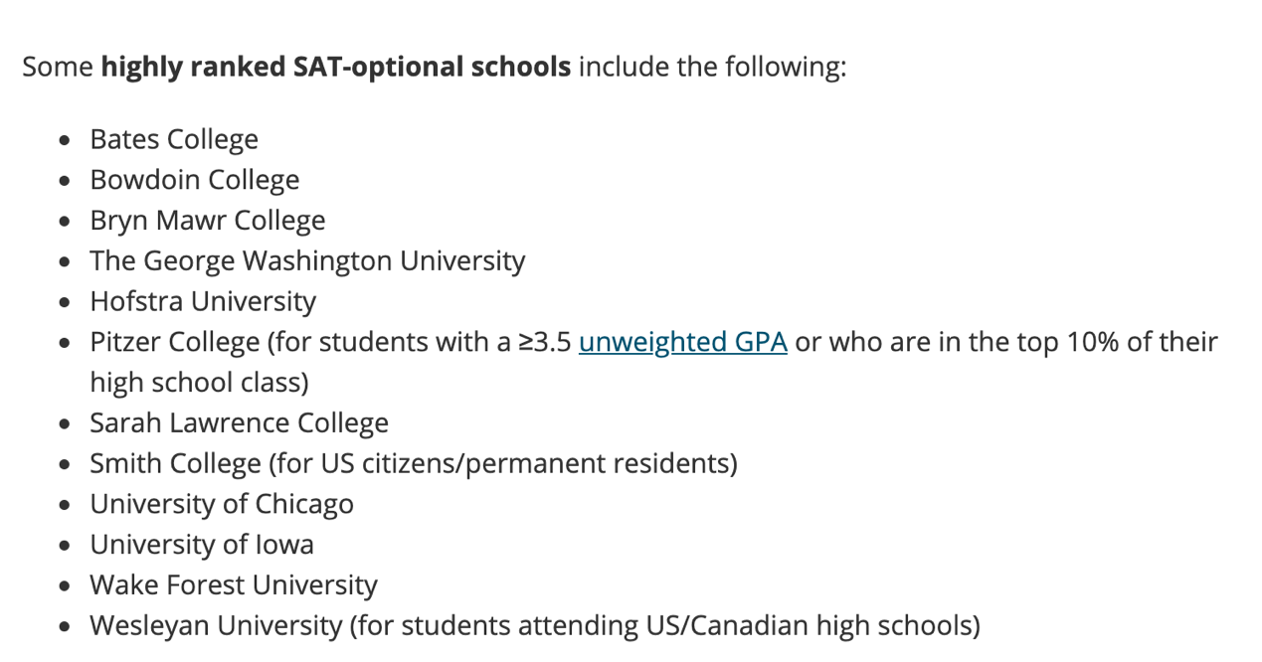Click the Pitzer College name
Screen dimensions: 1262x662
(x=175, y=342)
